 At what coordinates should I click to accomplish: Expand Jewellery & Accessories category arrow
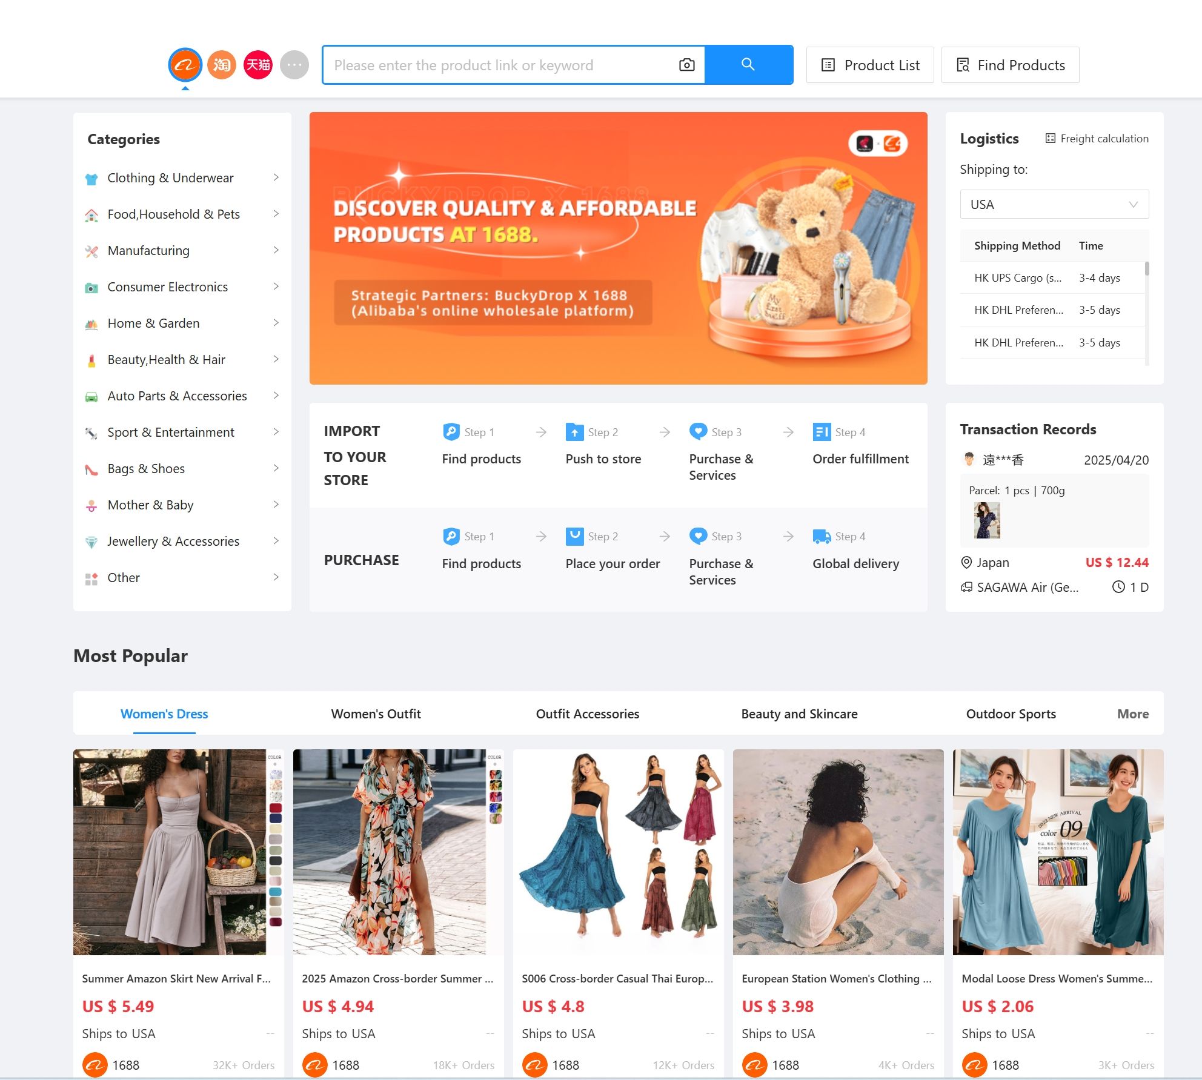276,541
